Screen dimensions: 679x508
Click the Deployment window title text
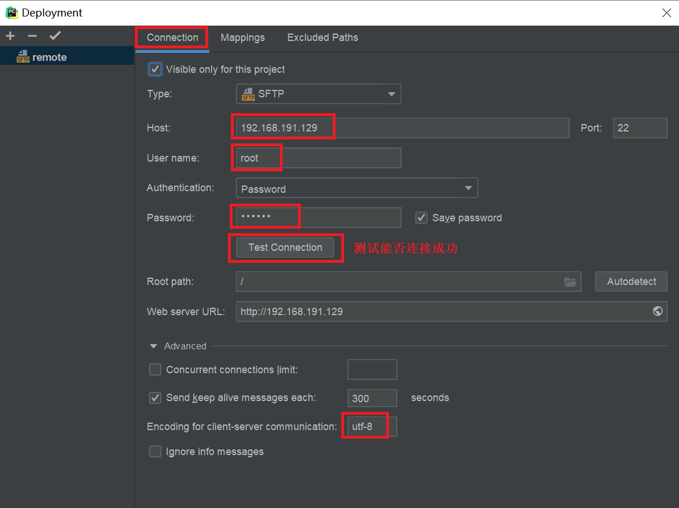click(52, 13)
